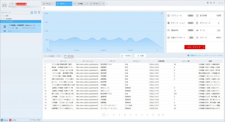Click the データ chart icon
This screenshot has width=225, height=122.
click(197, 30)
